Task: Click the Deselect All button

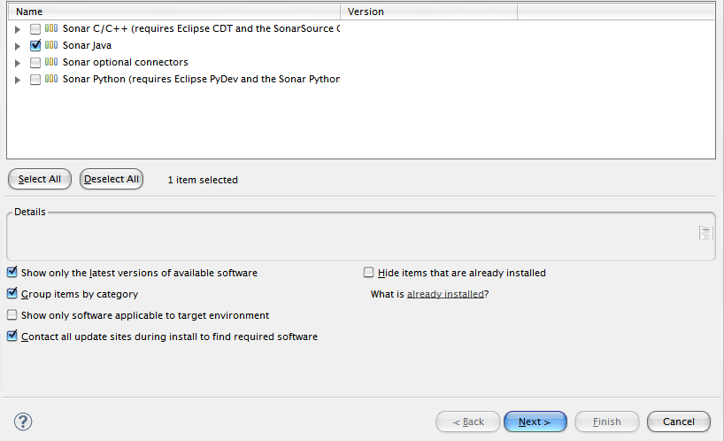Action: tap(112, 179)
